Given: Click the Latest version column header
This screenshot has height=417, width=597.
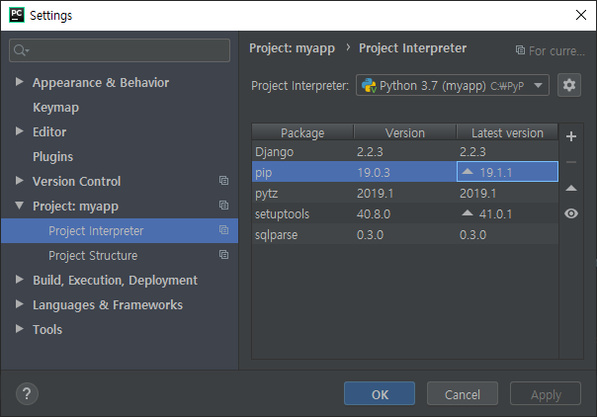Looking at the screenshot, I should (x=507, y=132).
